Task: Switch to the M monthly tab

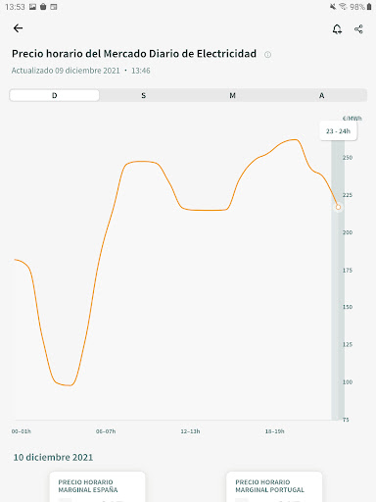Action: pos(232,95)
